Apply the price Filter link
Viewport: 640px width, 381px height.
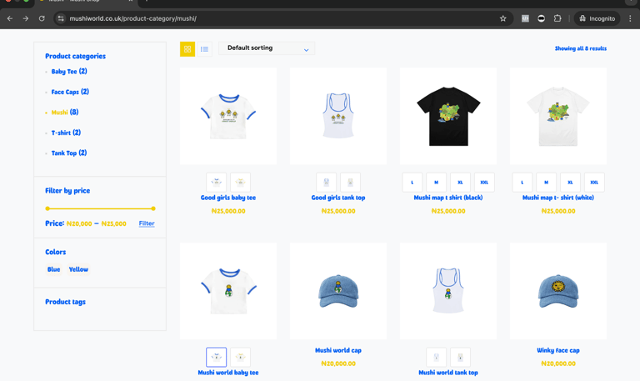[x=147, y=223]
